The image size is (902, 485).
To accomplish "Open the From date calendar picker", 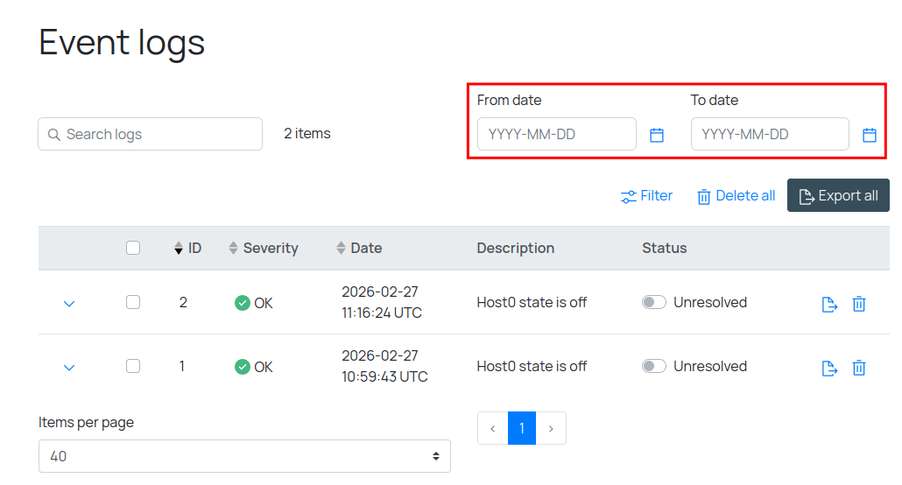I will coord(657,135).
